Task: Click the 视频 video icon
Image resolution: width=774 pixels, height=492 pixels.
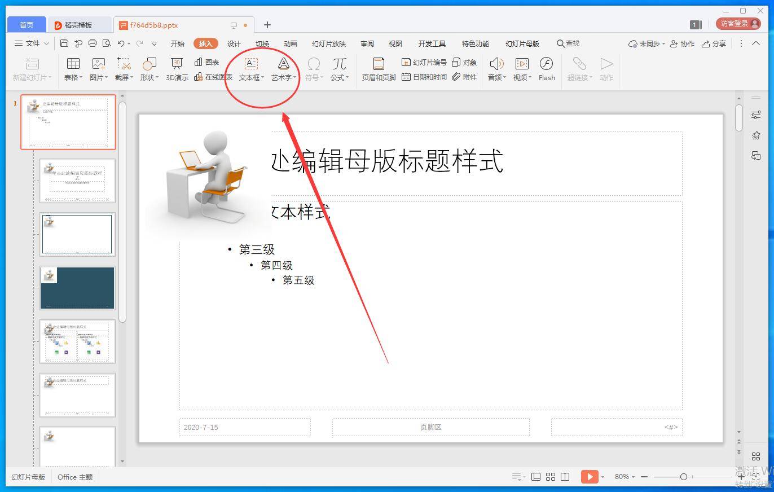Action: [x=522, y=64]
